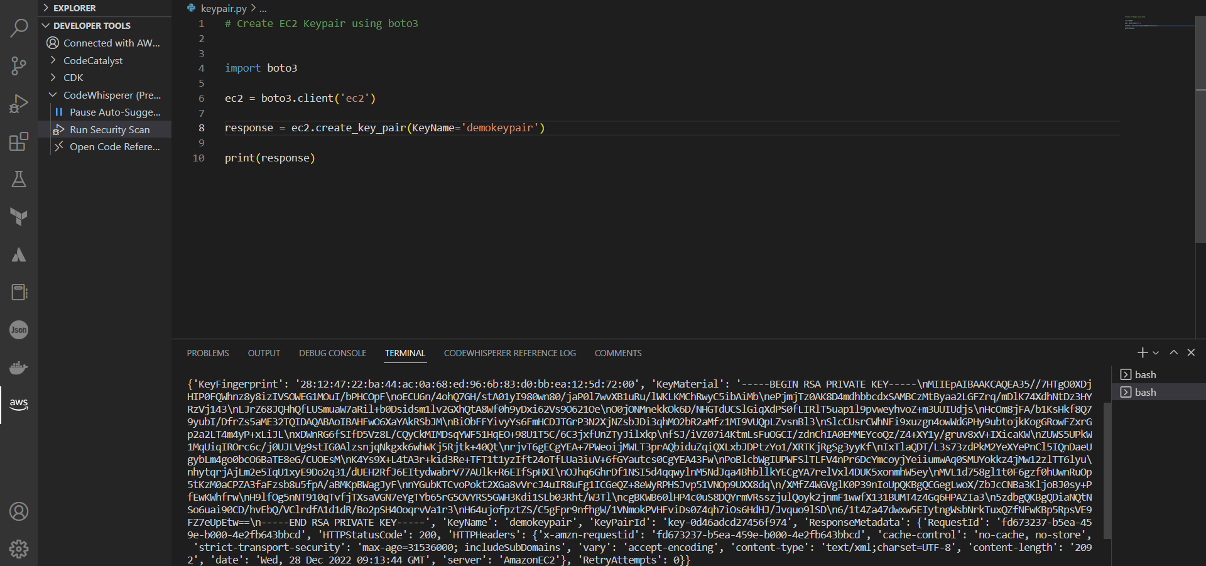The height and width of the screenshot is (566, 1206).
Task: Switch to the OUTPUT tab
Action: point(264,353)
